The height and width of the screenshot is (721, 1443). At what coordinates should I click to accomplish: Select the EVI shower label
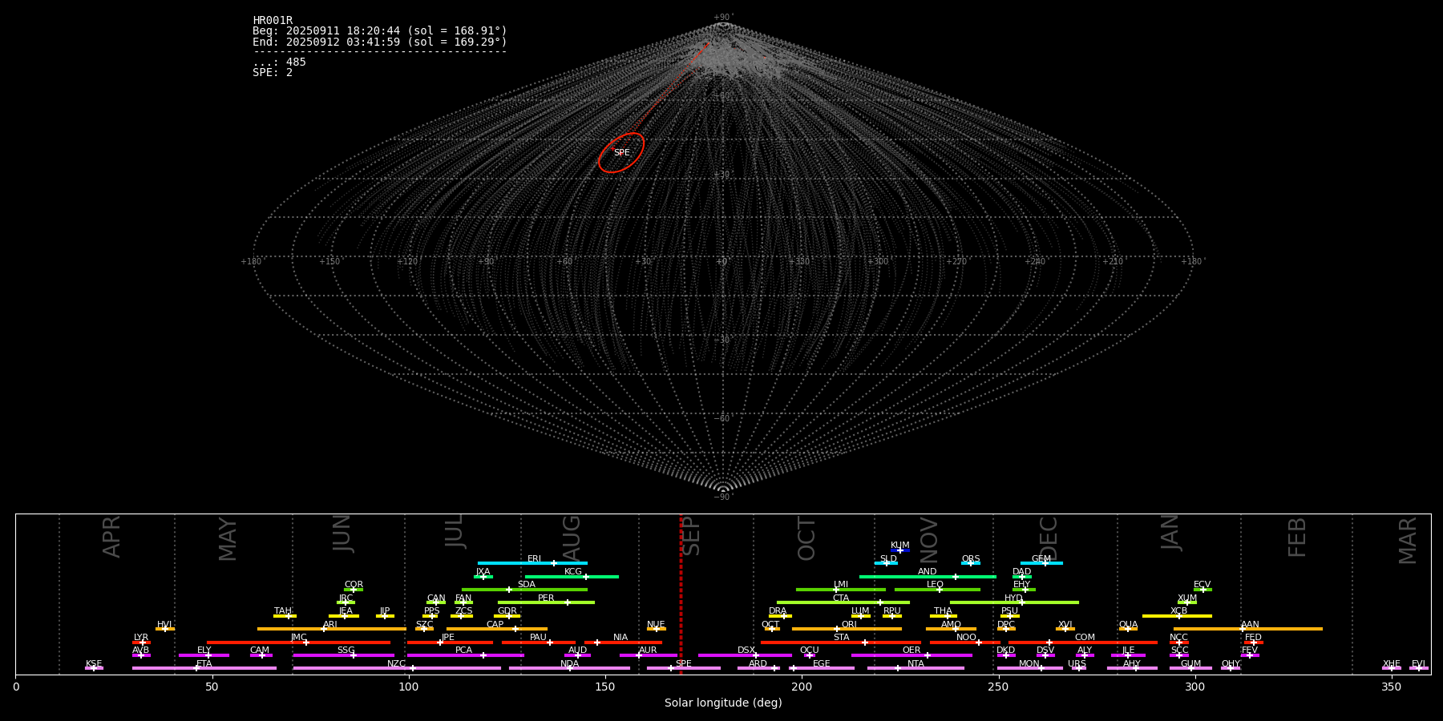[x=1418, y=664]
